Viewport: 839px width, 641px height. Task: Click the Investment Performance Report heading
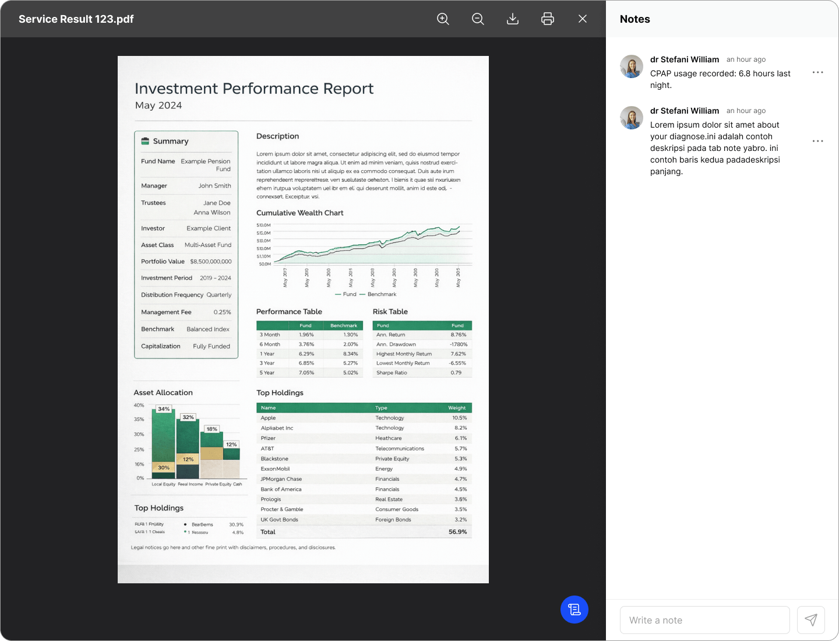tap(254, 89)
